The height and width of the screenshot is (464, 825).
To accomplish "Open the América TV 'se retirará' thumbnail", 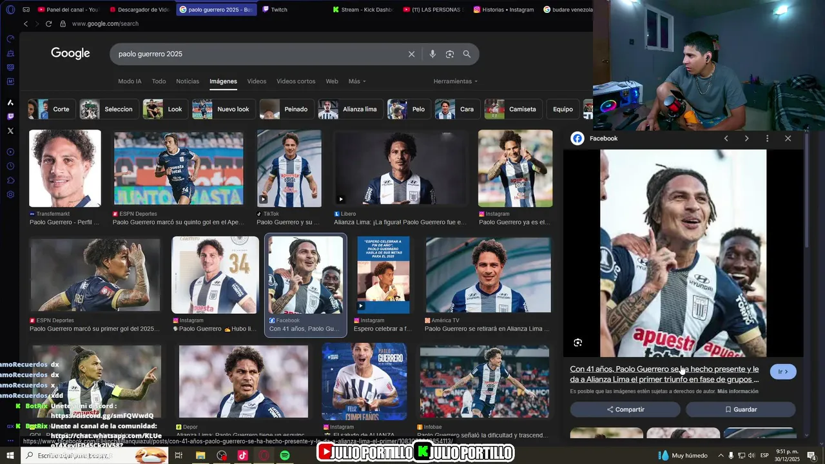I will [489, 275].
